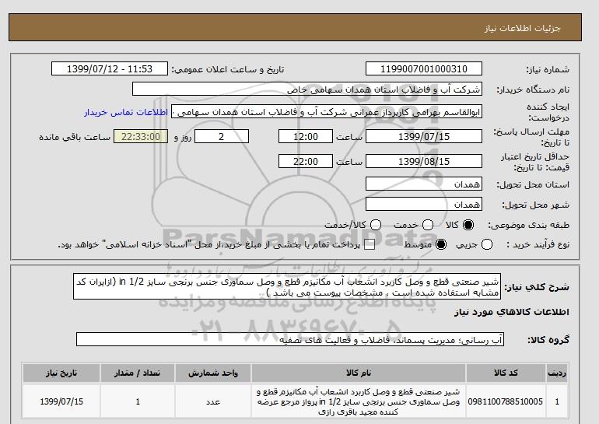Image resolution: width=599 pixels, height=424 pixels.
Task: Click the need date cell 1399/07/15 in table
Action: pyautogui.click(x=61, y=401)
